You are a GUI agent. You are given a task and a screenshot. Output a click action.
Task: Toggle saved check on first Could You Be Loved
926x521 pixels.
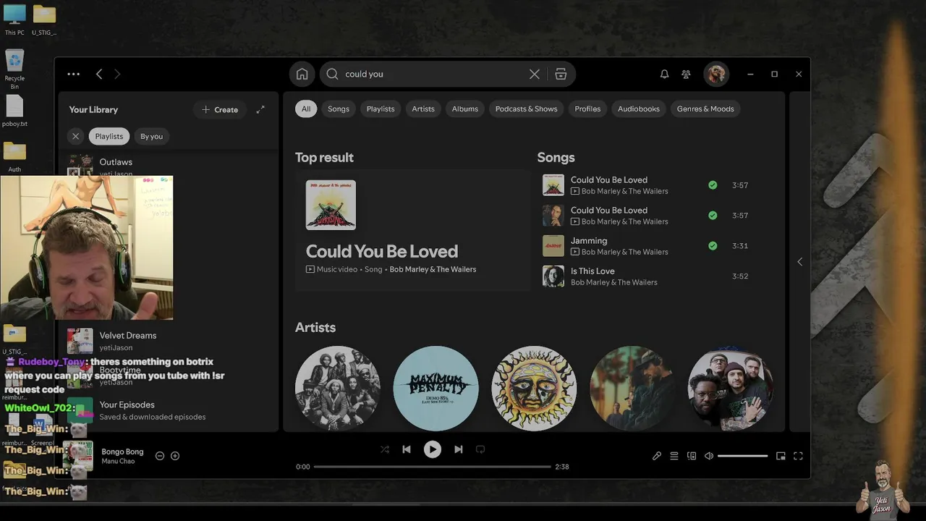[713, 185]
